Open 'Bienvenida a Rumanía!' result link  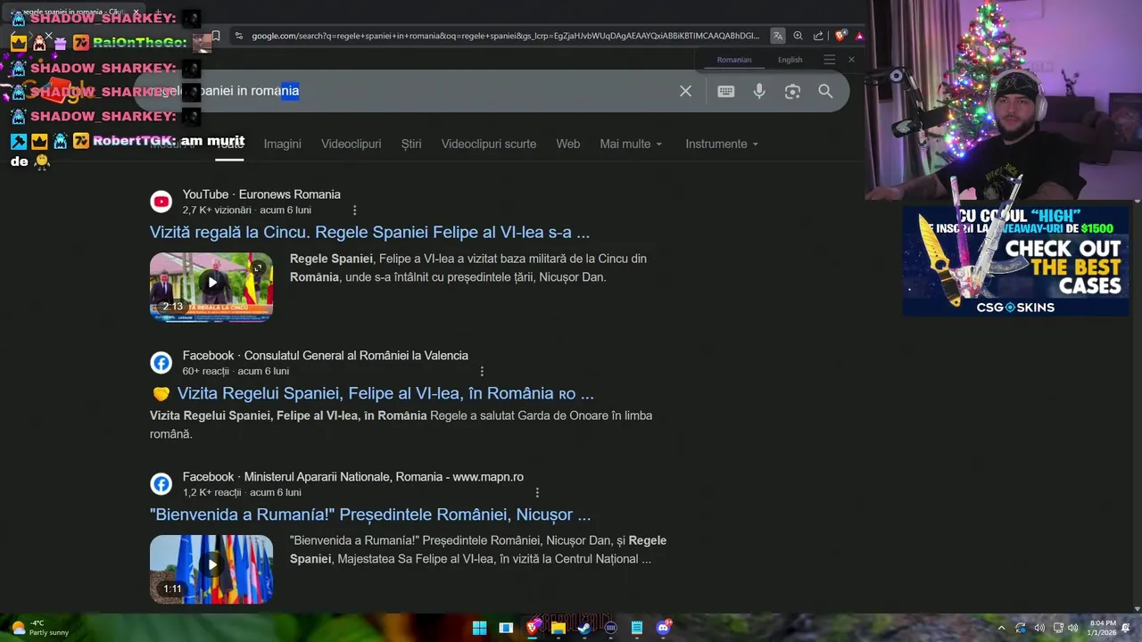370,514
